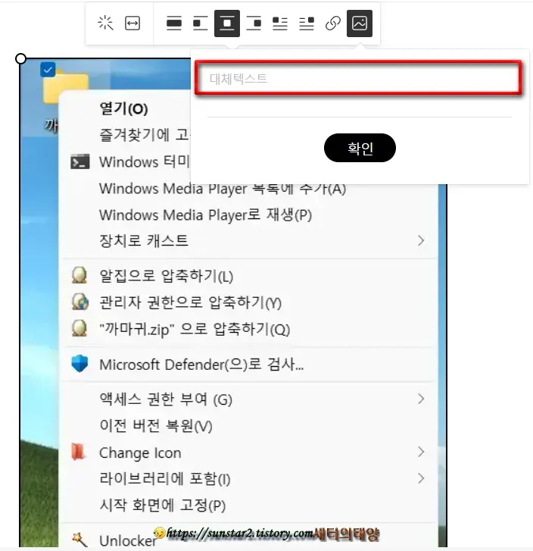533x551 pixels.
Task: Choose 관리자 권한으로 압축하기(Y)
Action: coord(190,302)
